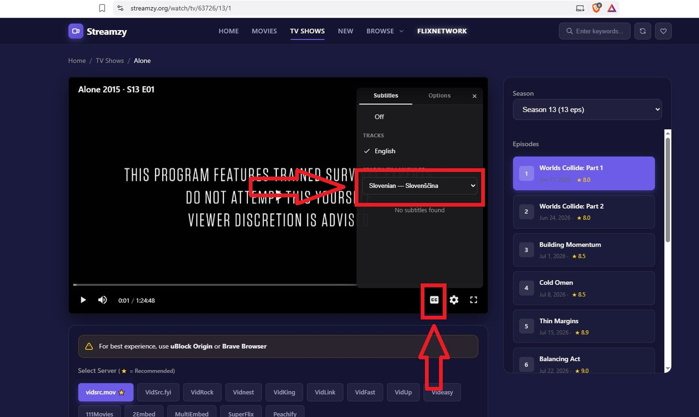
Task: Select the English subtitle track
Action: click(384, 151)
